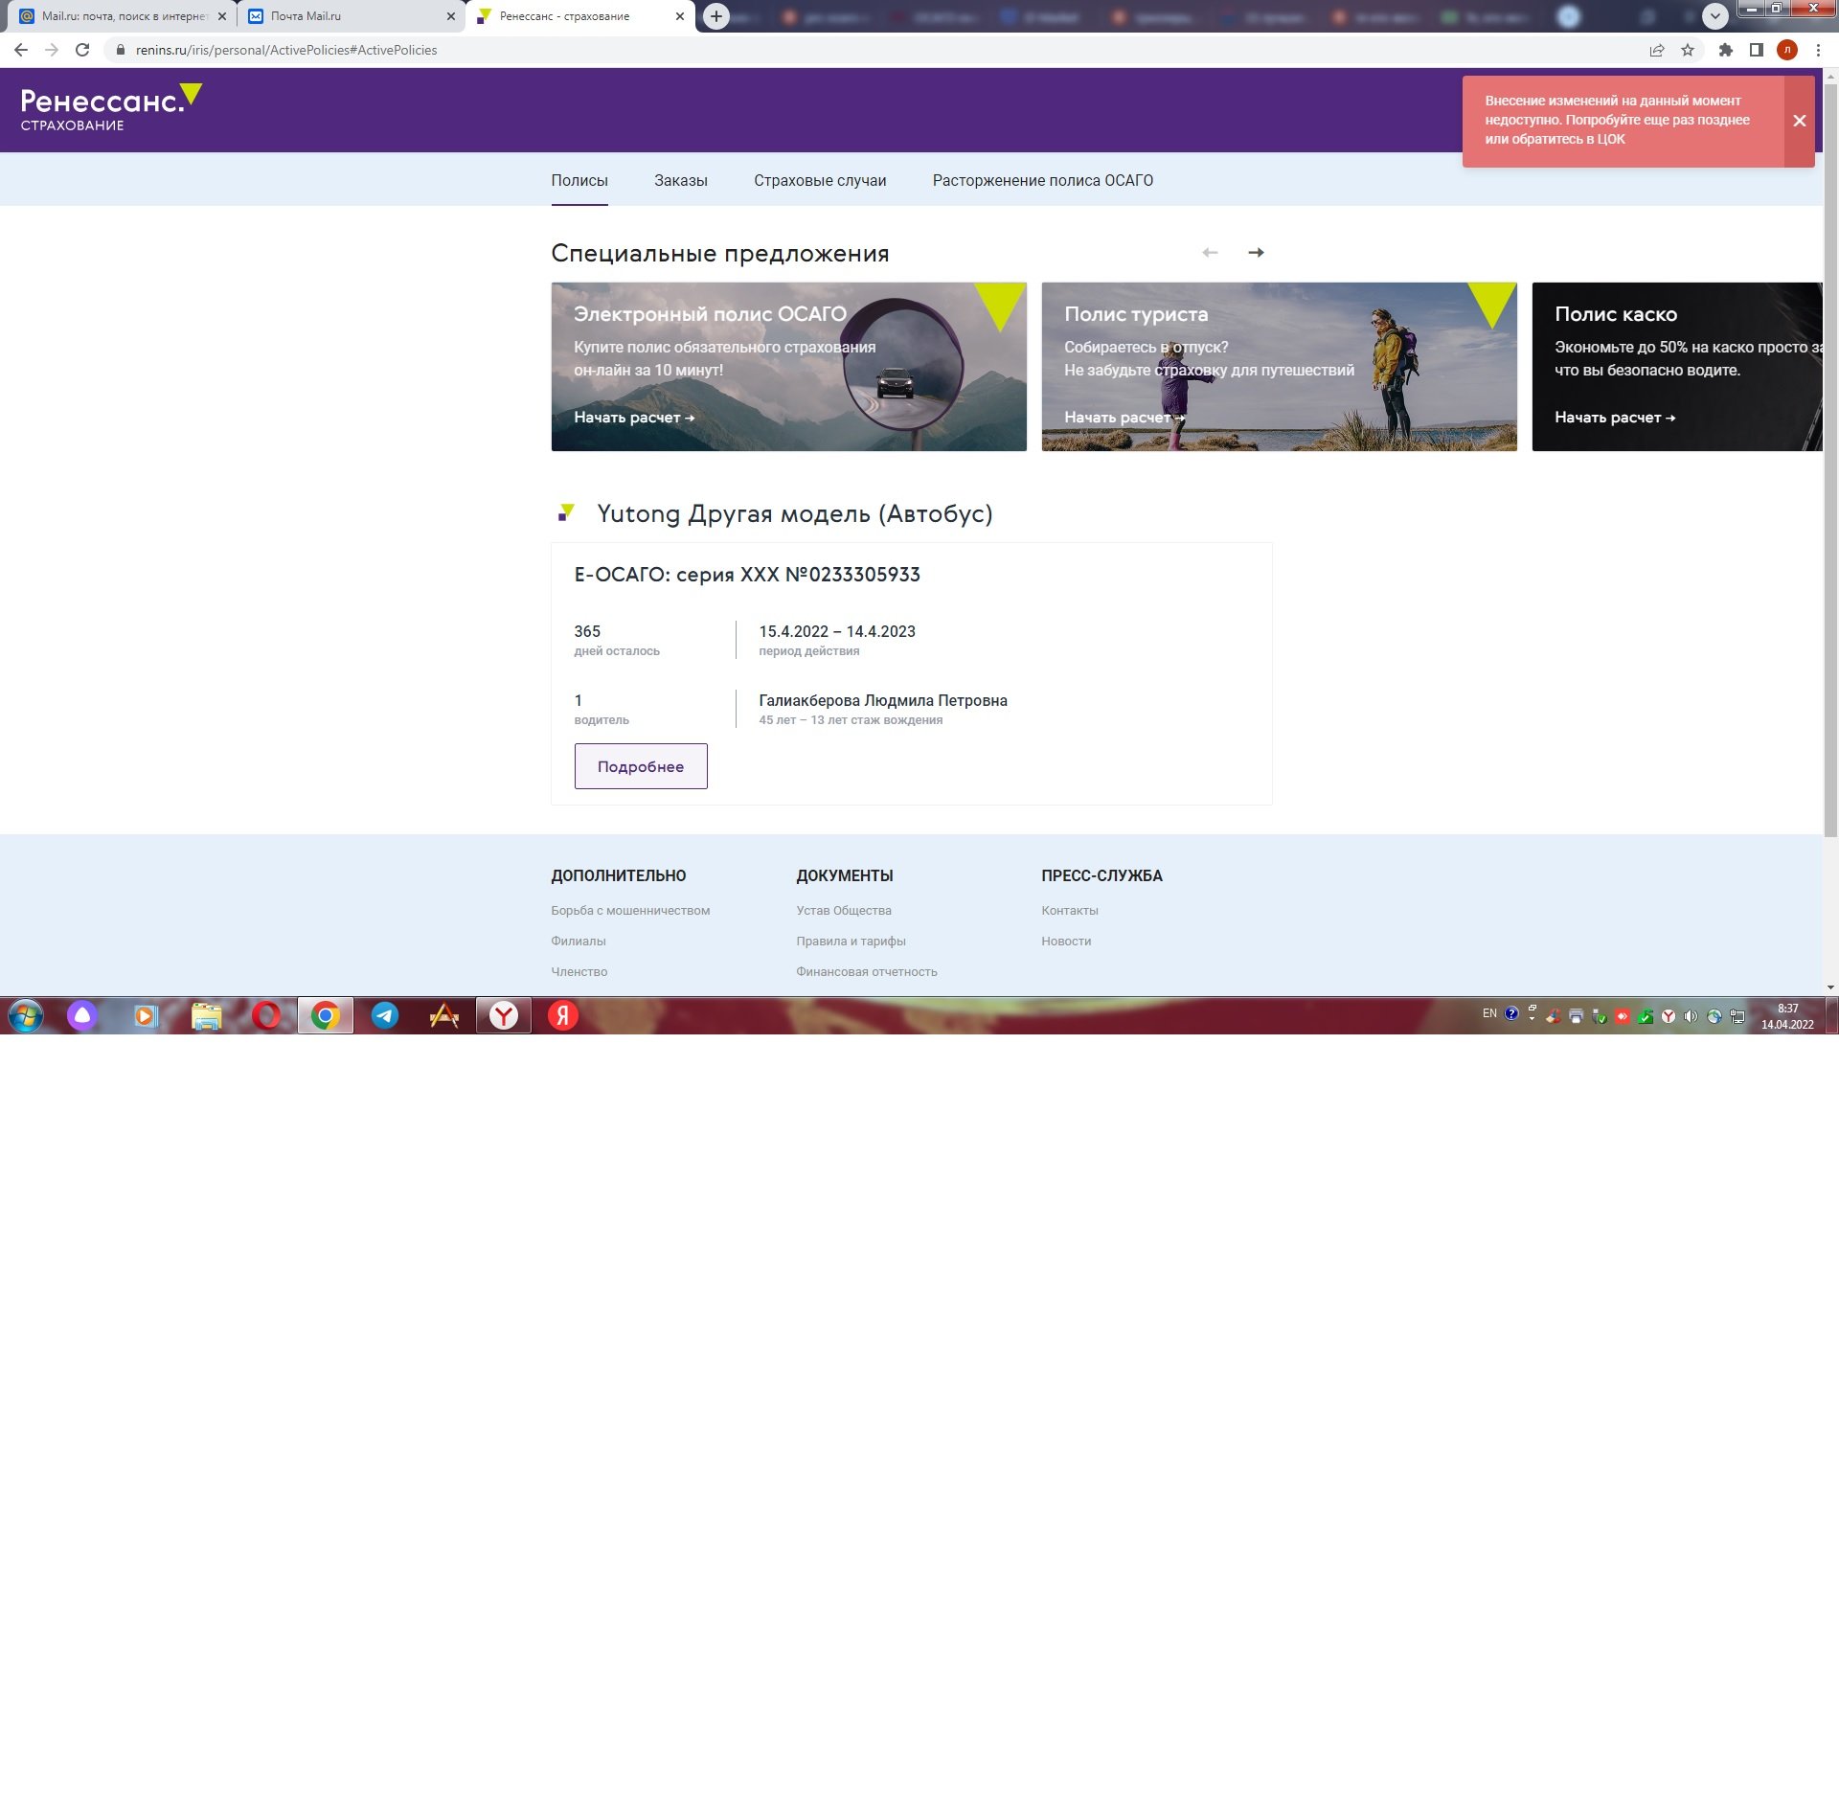1839x1793 pixels.
Task: Open the Контакты footer link
Action: [x=1070, y=911]
